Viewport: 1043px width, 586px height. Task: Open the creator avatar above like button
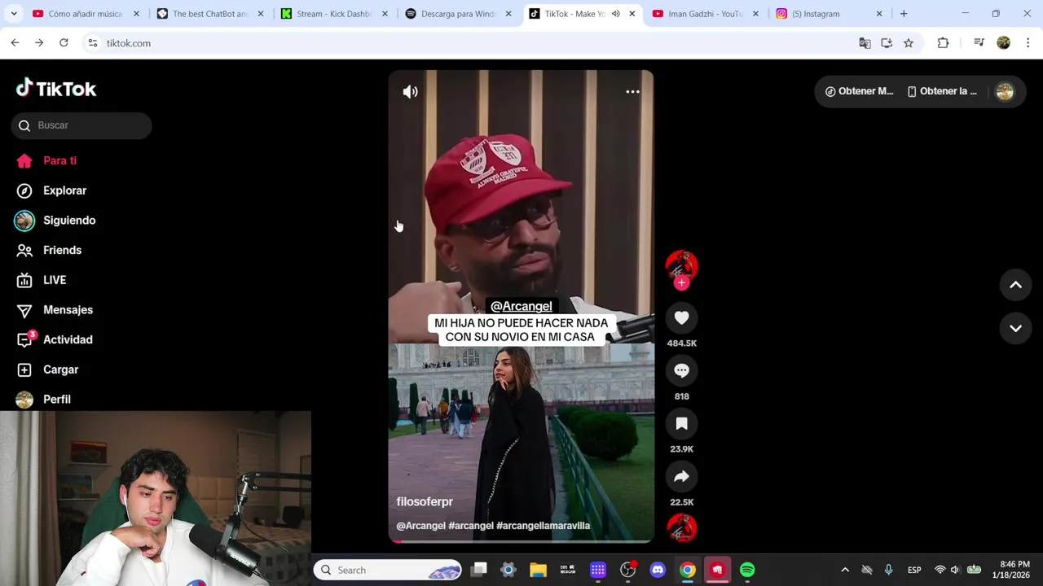pyautogui.click(x=682, y=265)
